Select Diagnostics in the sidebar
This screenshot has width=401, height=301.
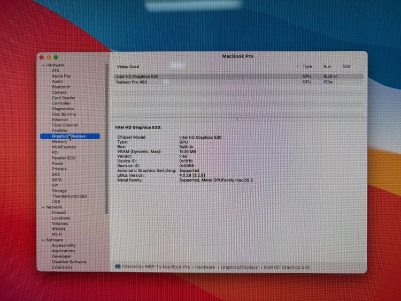pos(63,109)
